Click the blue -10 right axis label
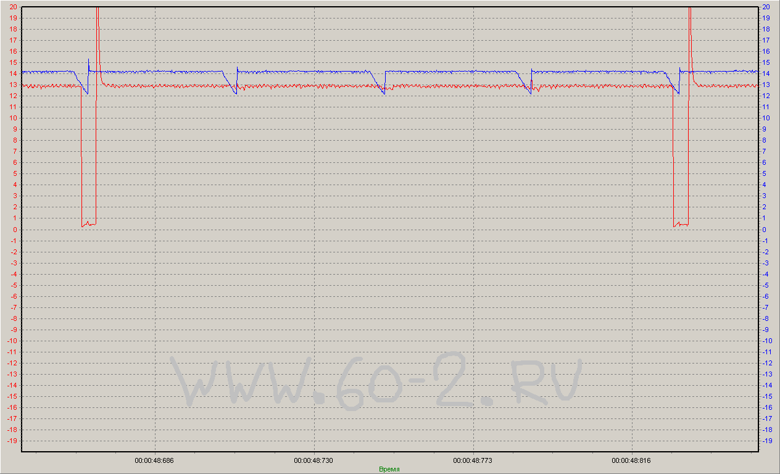This screenshot has height=474, width=780. point(767,341)
